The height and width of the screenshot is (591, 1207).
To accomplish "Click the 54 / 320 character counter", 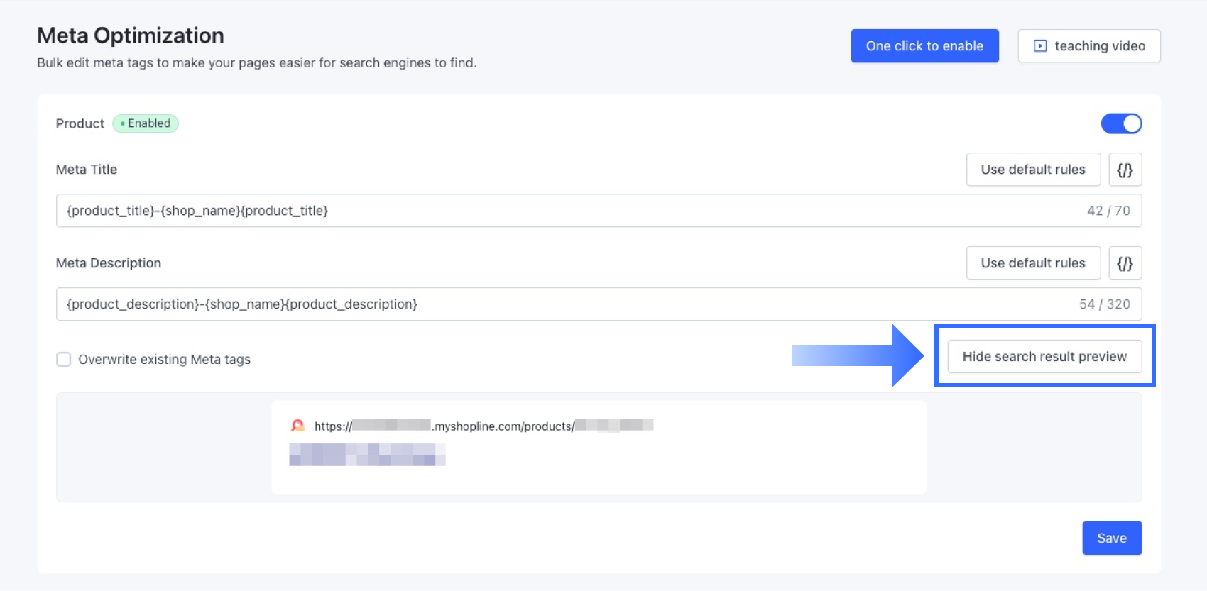I will point(1104,304).
